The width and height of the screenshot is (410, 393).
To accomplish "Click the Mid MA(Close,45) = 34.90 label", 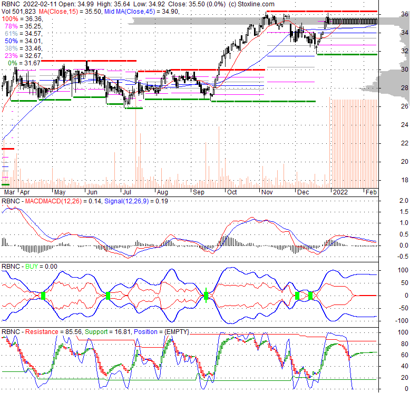I will click(142, 12).
